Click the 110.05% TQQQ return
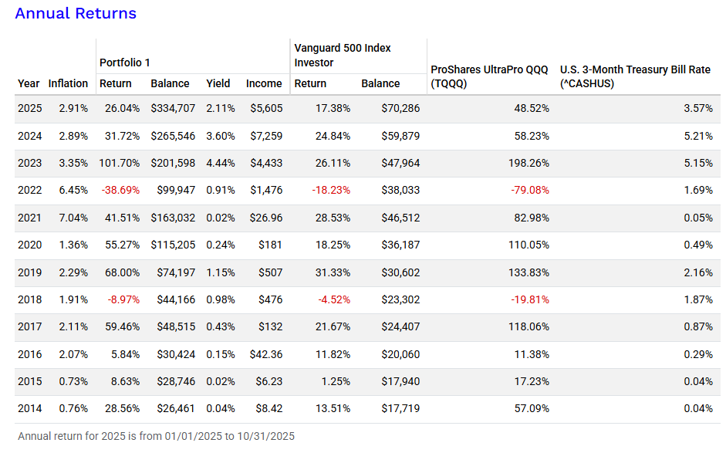 [528, 245]
